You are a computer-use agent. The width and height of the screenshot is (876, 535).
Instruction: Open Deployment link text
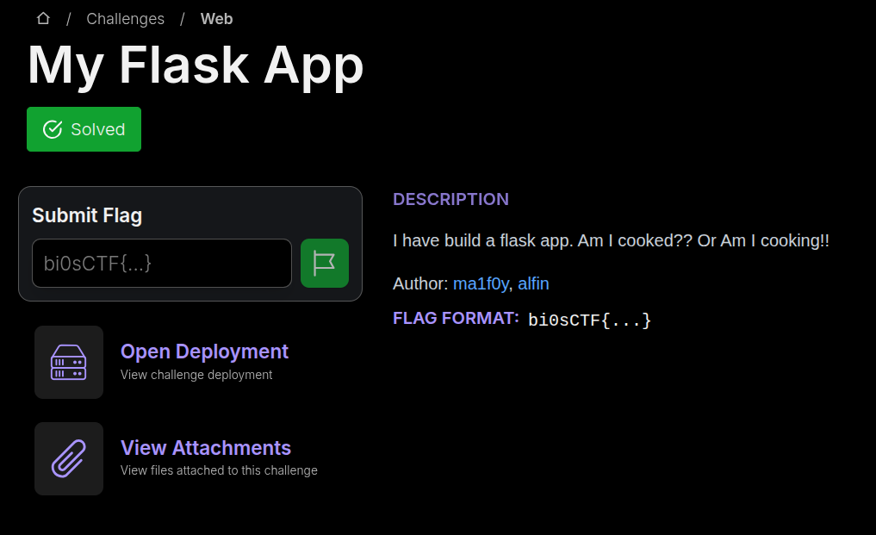coord(204,351)
